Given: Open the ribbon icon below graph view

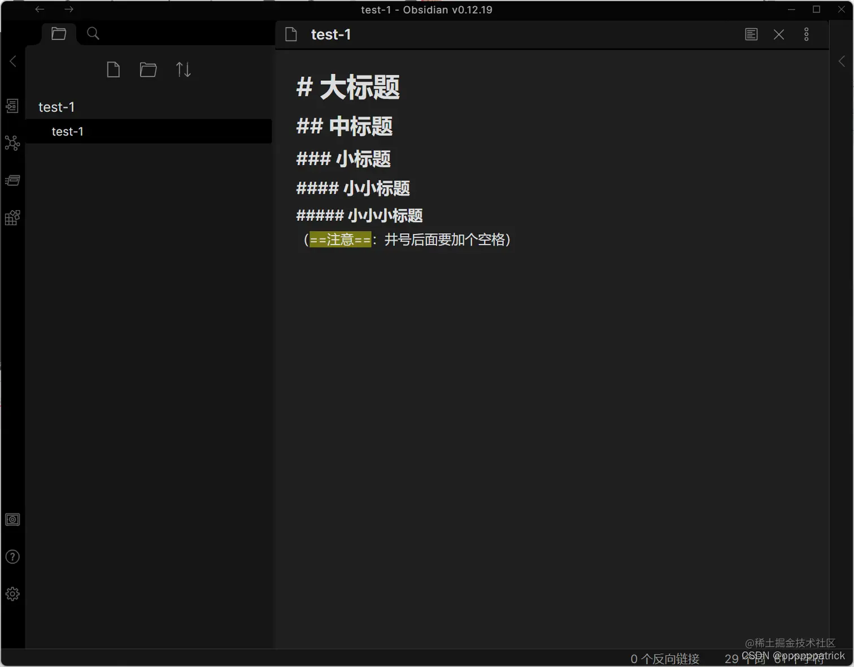Looking at the screenshot, I should (12, 180).
